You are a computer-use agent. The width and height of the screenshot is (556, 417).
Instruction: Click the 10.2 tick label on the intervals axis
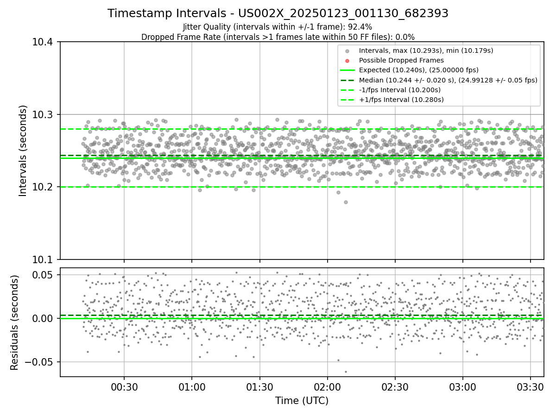[x=43, y=187]
